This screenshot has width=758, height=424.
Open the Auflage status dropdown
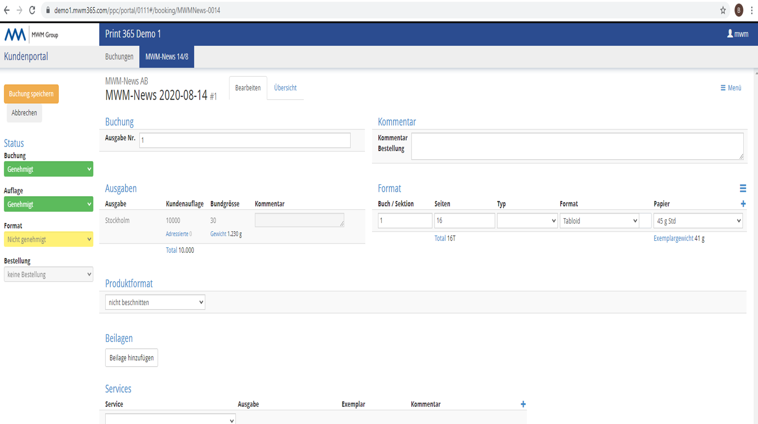[x=48, y=204]
